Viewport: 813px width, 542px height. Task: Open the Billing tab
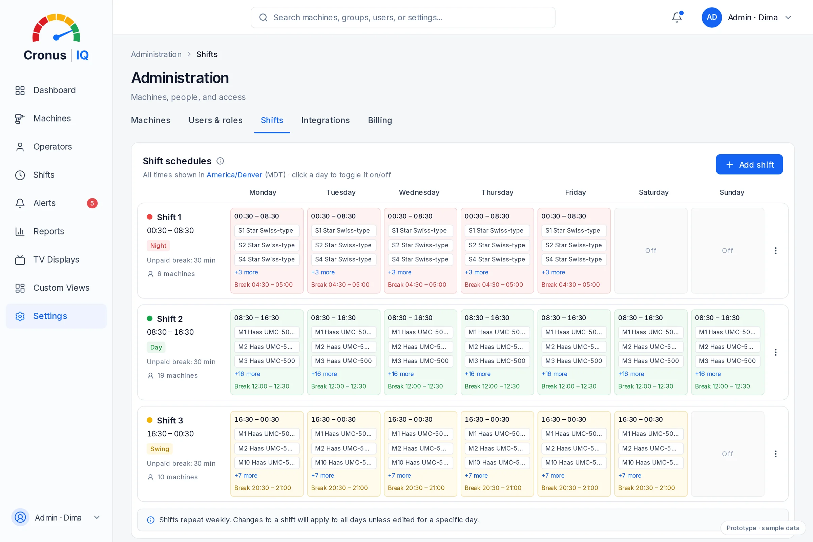pos(380,120)
